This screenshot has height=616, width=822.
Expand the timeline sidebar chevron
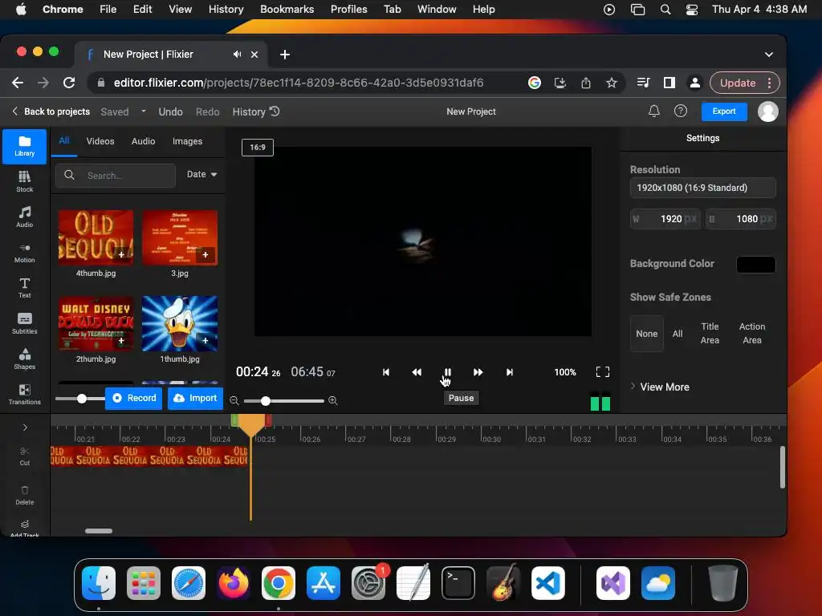[25, 428]
